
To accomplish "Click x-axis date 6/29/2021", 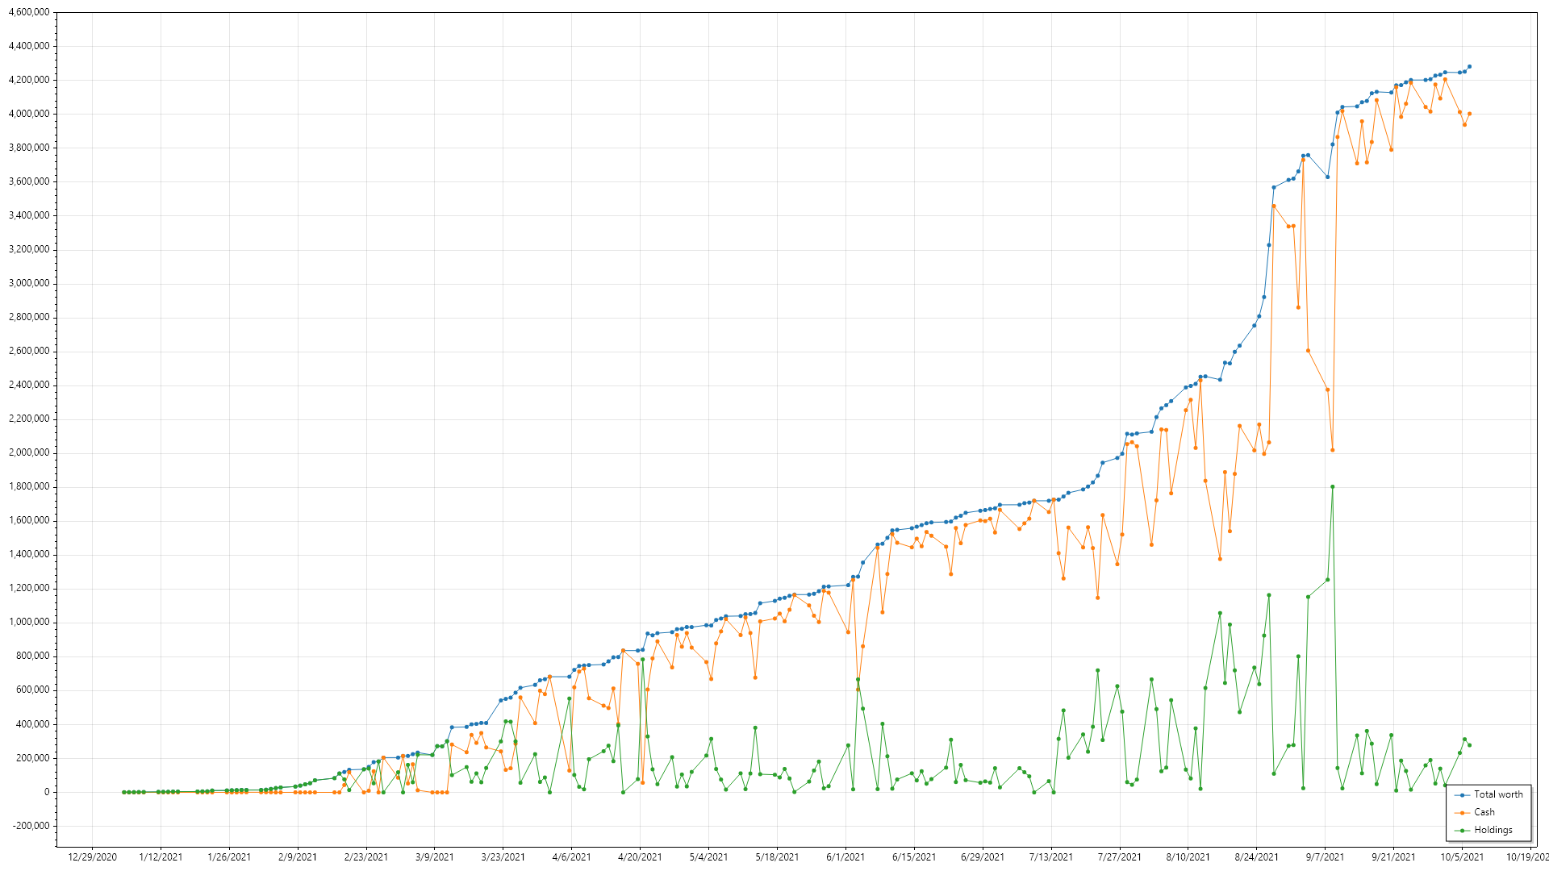I will [983, 857].
